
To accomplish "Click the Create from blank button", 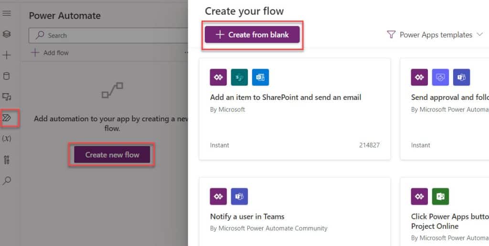I will tap(252, 35).
